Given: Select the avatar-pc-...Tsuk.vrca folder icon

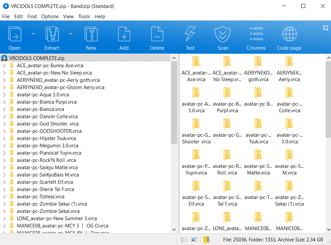Looking at the screenshot, I should point(258,124).
